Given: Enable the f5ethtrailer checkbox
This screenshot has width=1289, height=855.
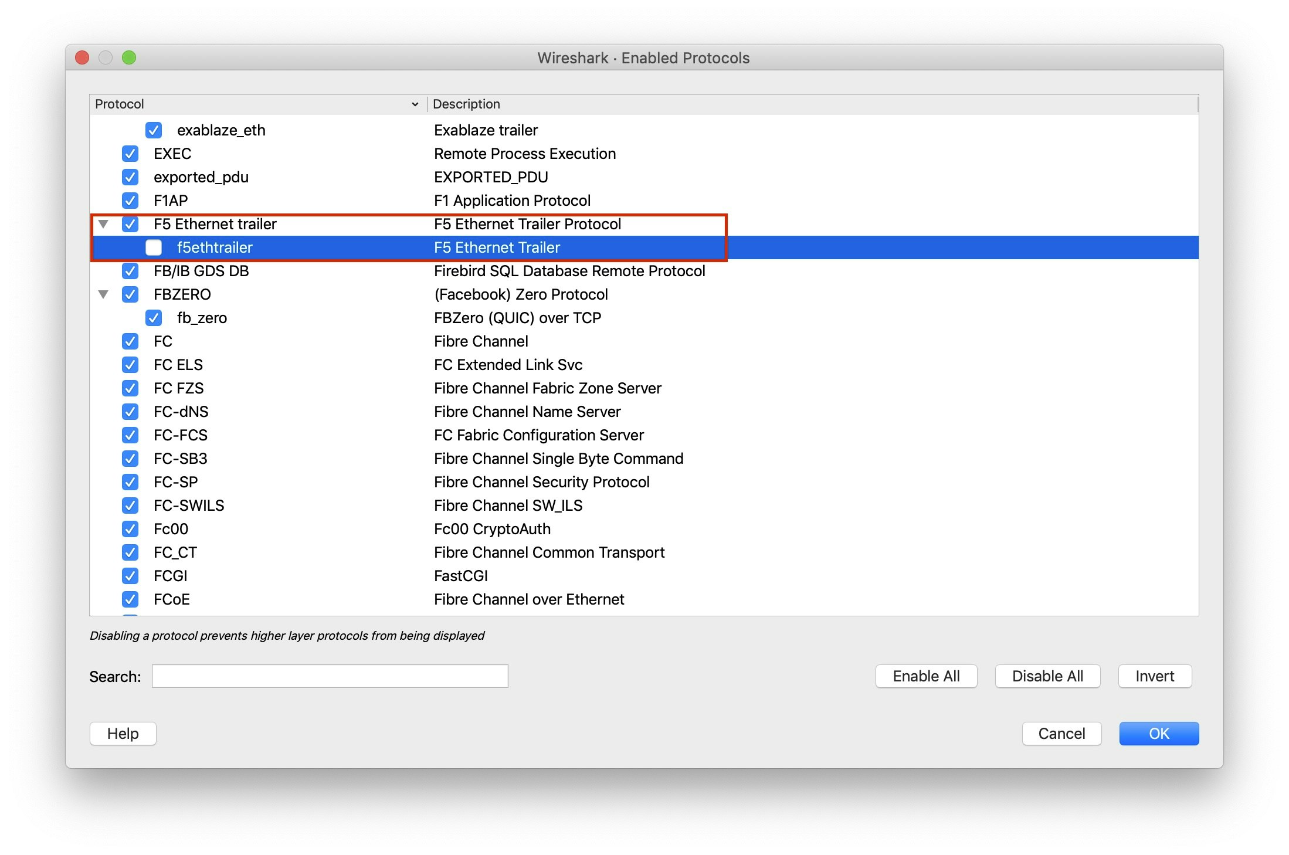Looking at the screenshot, I should coord(154,247).
